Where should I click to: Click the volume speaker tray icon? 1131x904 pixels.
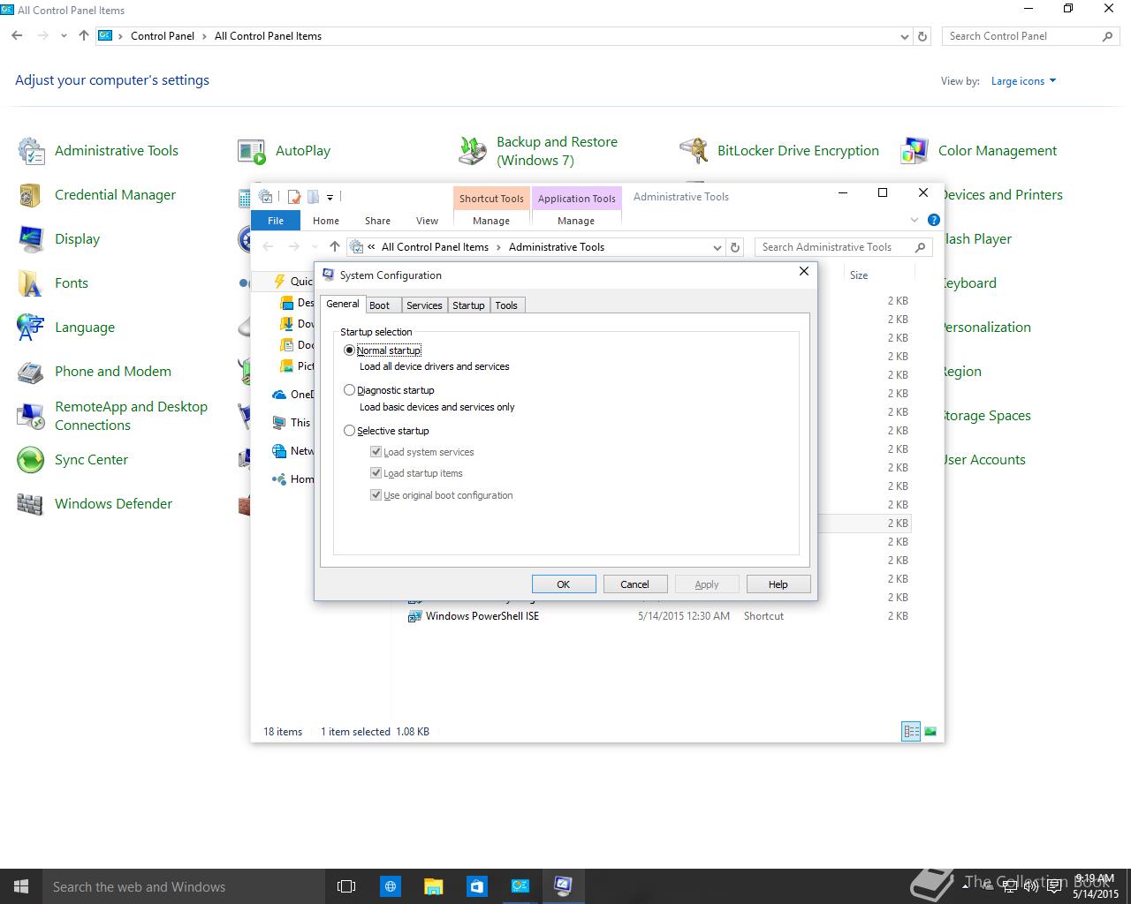point(1030,886)
